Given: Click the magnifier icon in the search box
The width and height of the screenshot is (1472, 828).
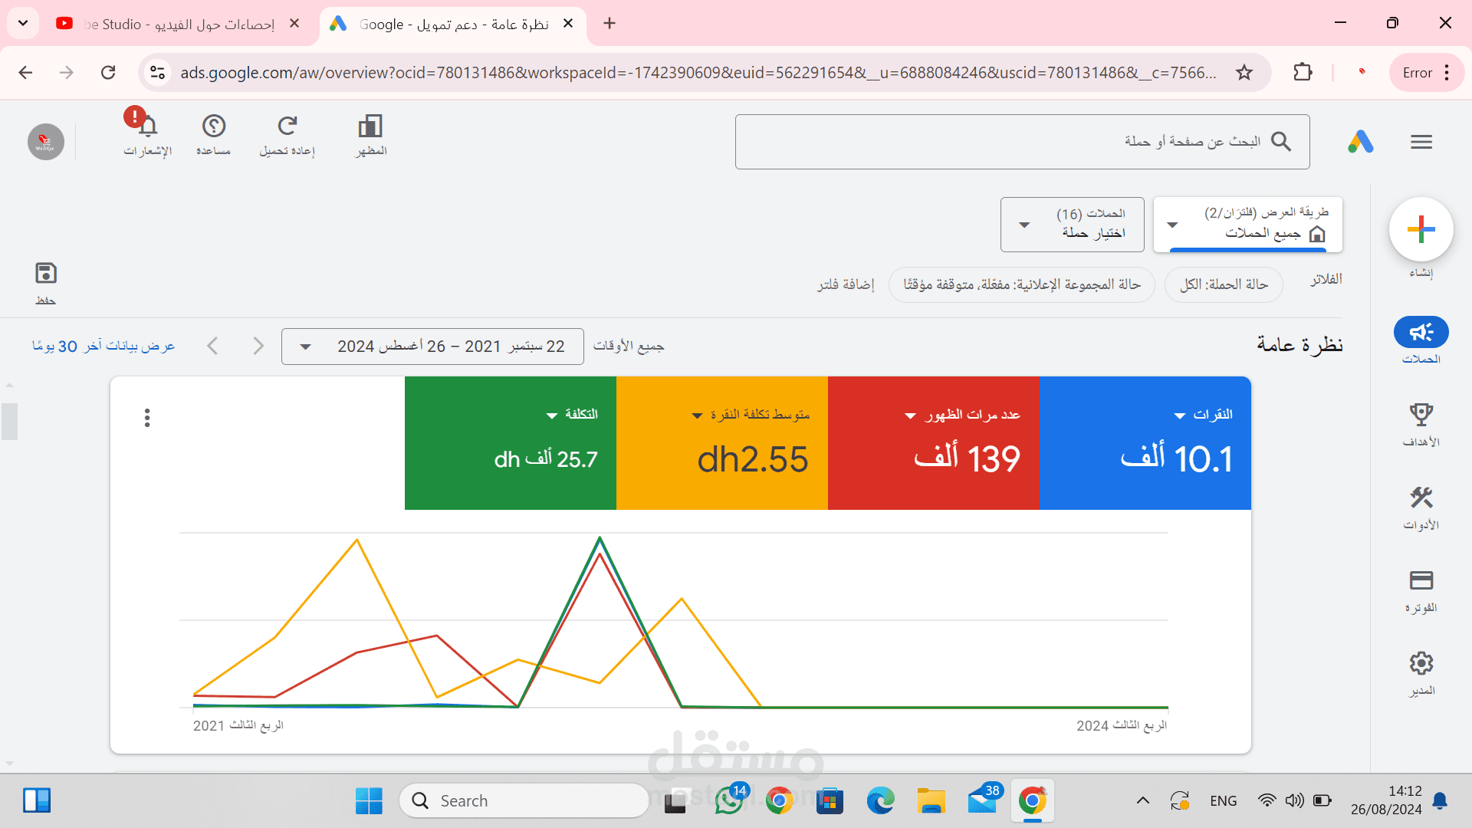Looking at the screenshot, I should point(1281,141).
